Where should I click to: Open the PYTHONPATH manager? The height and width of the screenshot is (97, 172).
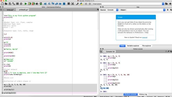(81, 4)
